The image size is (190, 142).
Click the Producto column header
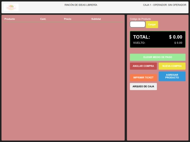(10, 19)
